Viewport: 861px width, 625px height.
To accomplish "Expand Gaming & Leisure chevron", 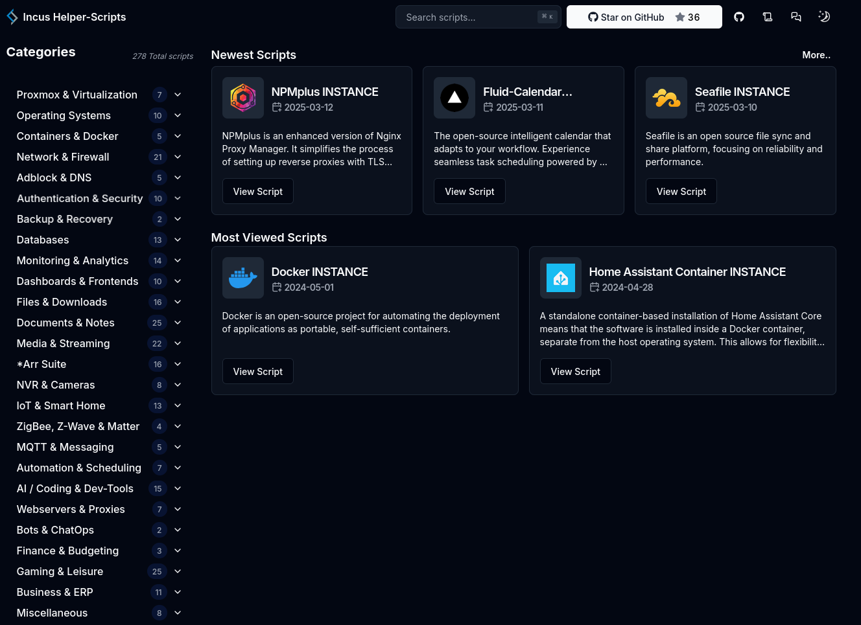I will (178, 571).
